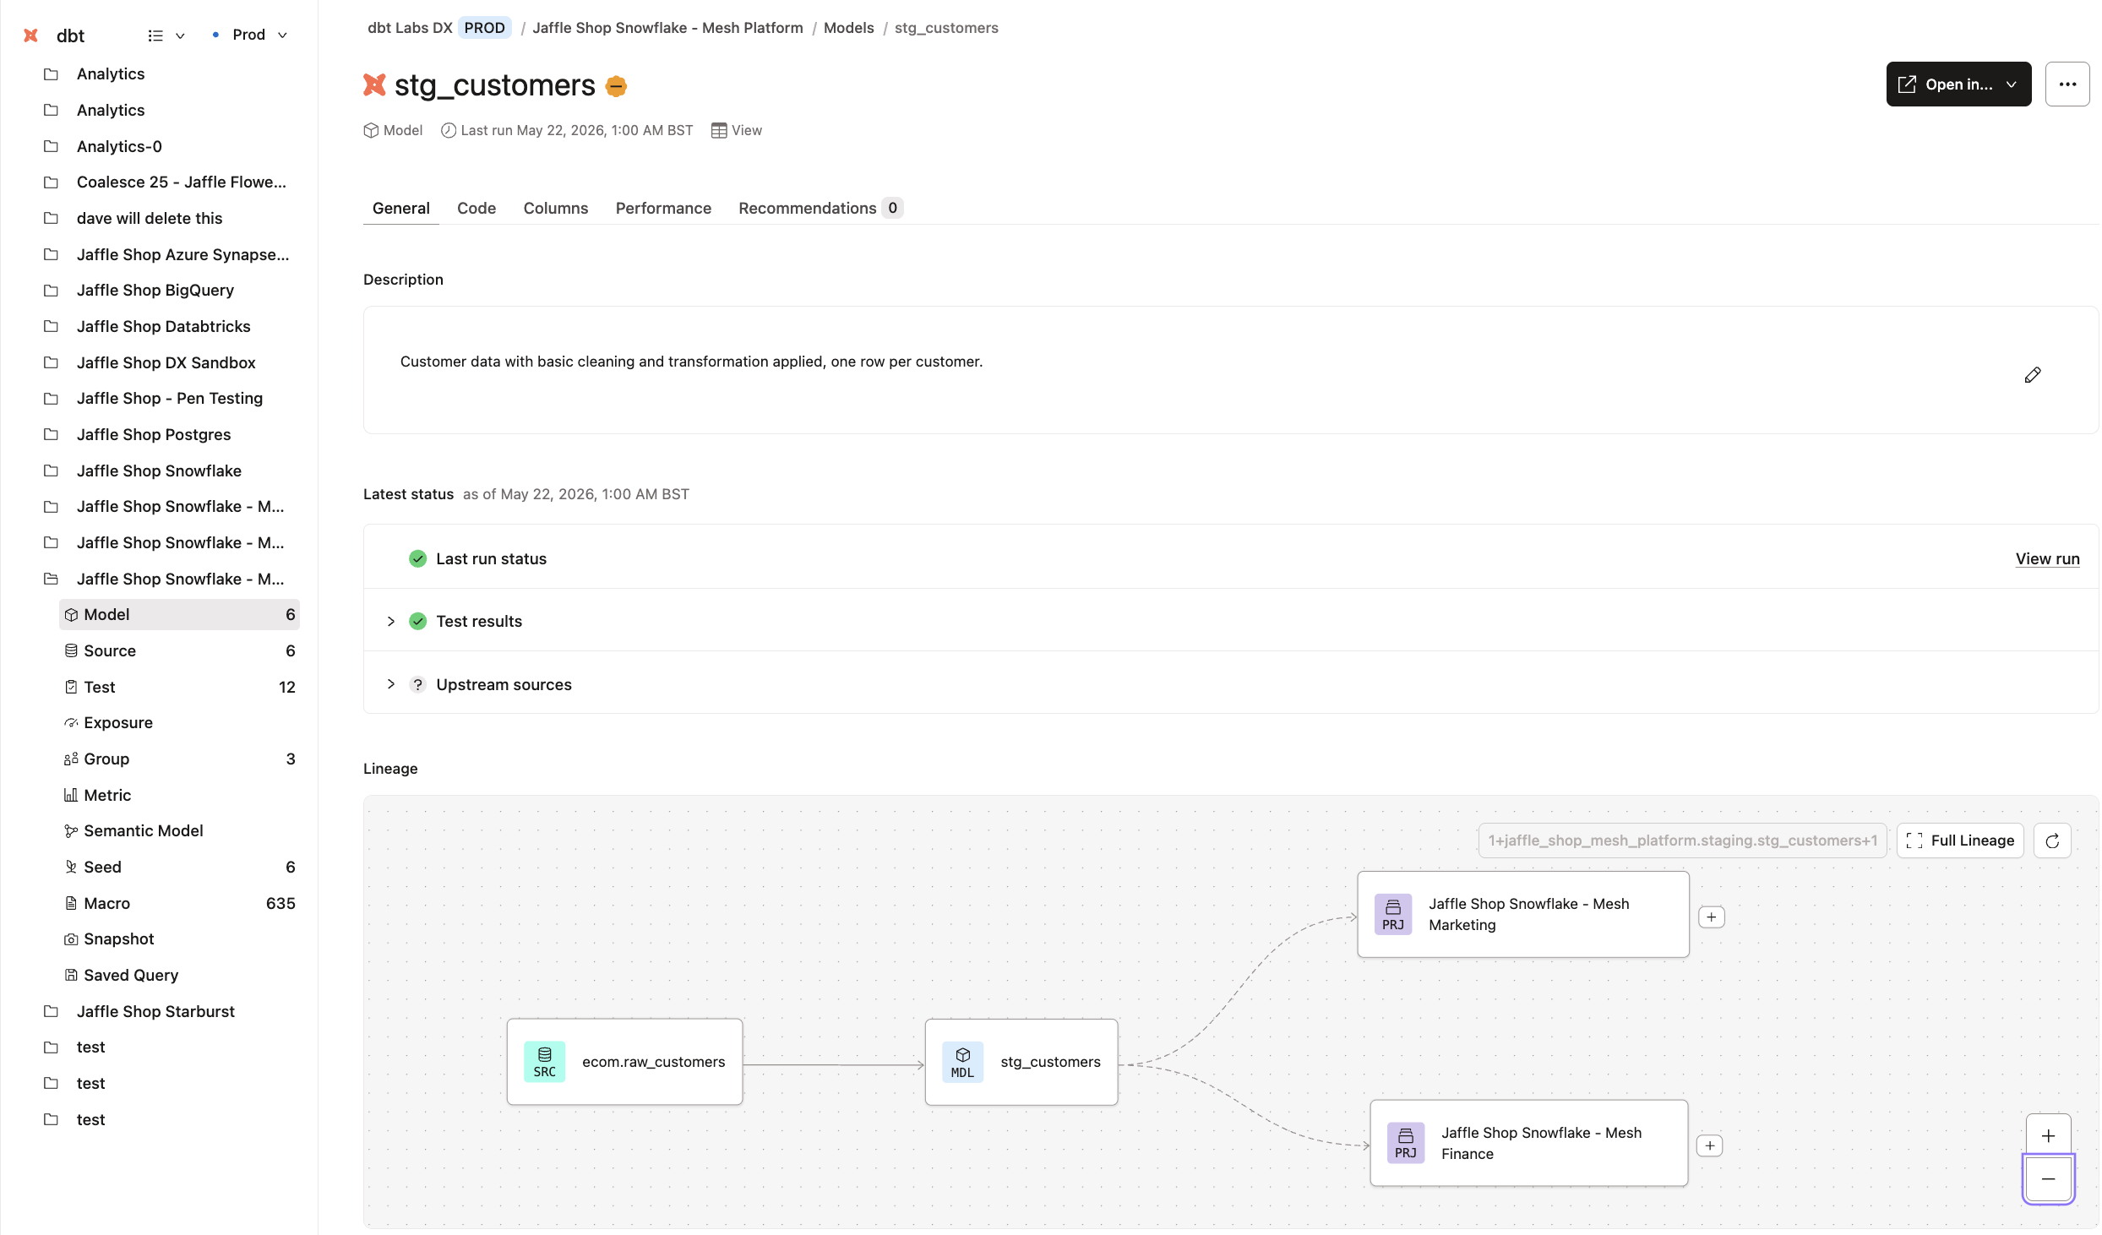The height and width of the screenshot is (1235, 2102).
Task: Open Exposure resource type in sidebar
Action: (x=179, y=723)
